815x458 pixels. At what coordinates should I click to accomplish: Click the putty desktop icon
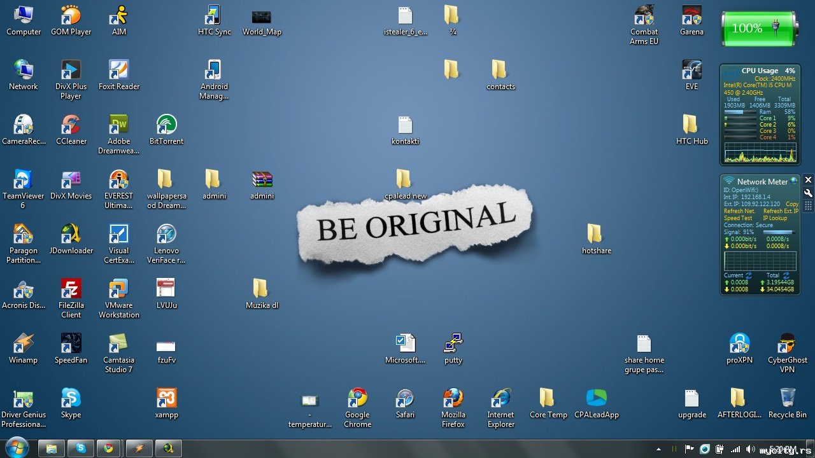(453, 344)
